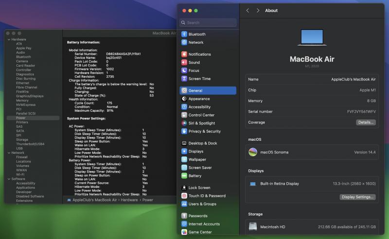Collapse the Hardware tree section
This screenshot has height=239, width=389.
pyautogui.click(x=8, y=39)
